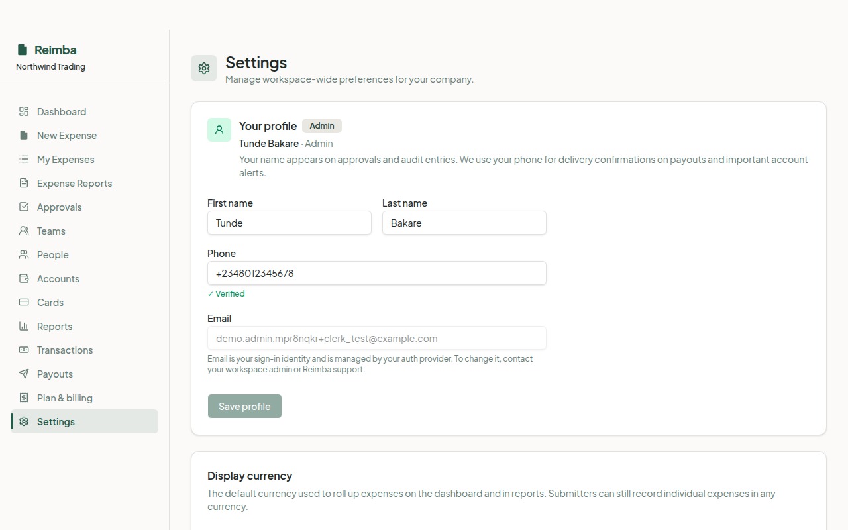Click the Tunde Bakare · Admin text
Image resolution: width=848 pixels, height=530 pixels.
[x=286, y=144]
